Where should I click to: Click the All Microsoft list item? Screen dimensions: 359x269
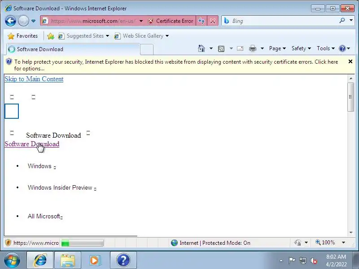(45, 216)
